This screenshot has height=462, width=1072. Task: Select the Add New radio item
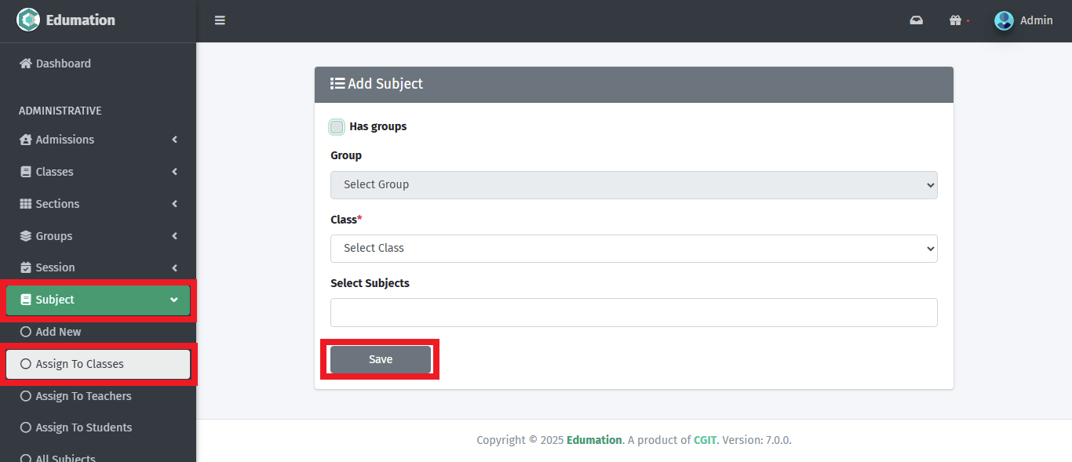(x=26, y=332)
